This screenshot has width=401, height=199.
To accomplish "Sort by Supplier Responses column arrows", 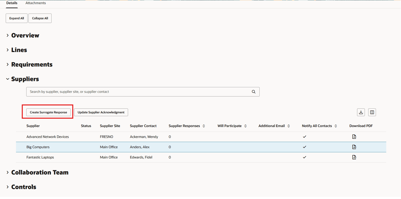I will tap(204, 126).
